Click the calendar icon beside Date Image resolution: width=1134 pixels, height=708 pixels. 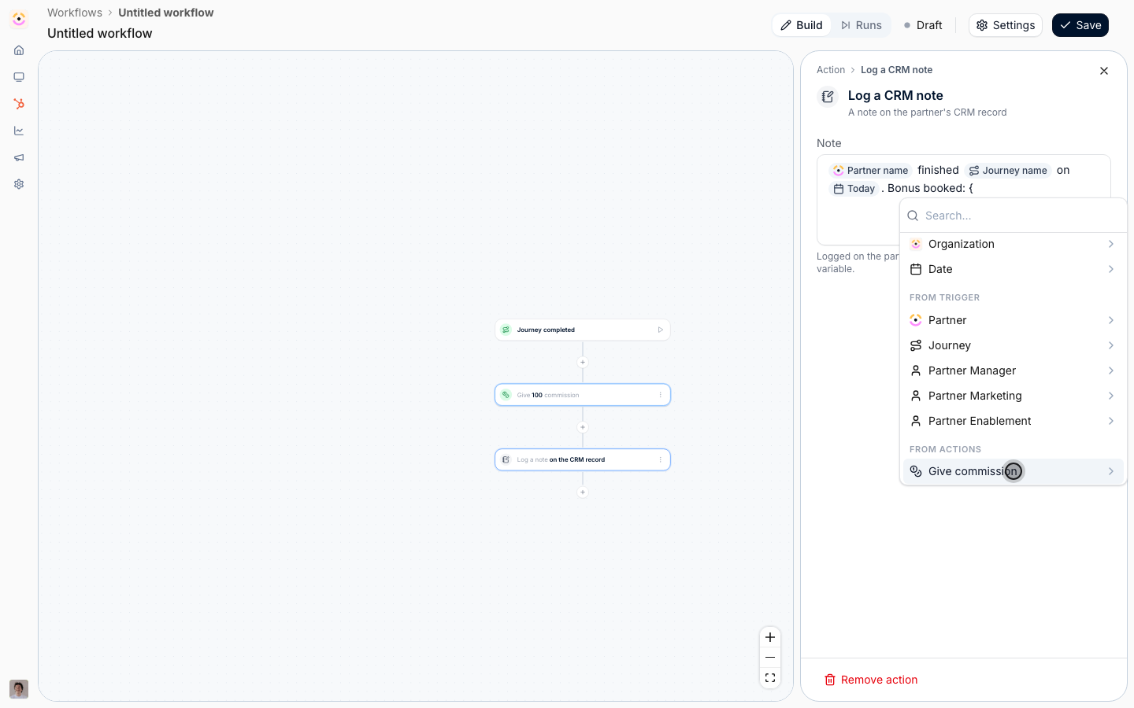click(916, 269)
